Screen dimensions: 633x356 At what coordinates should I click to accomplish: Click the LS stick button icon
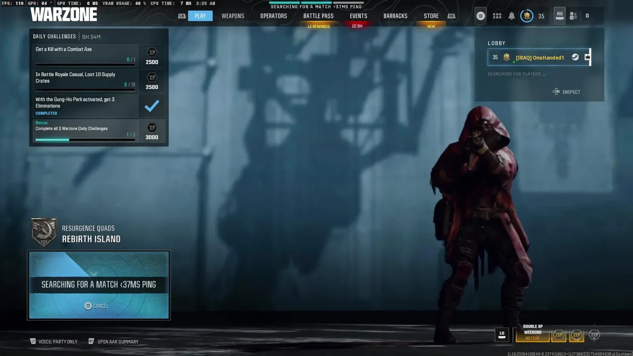click(x=502, y=335)
